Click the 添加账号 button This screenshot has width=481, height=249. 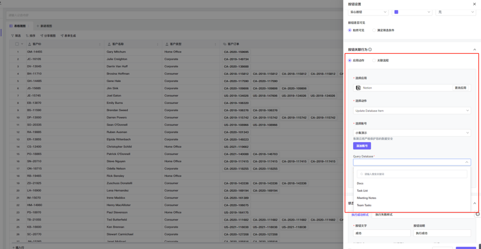pos(362,146)
